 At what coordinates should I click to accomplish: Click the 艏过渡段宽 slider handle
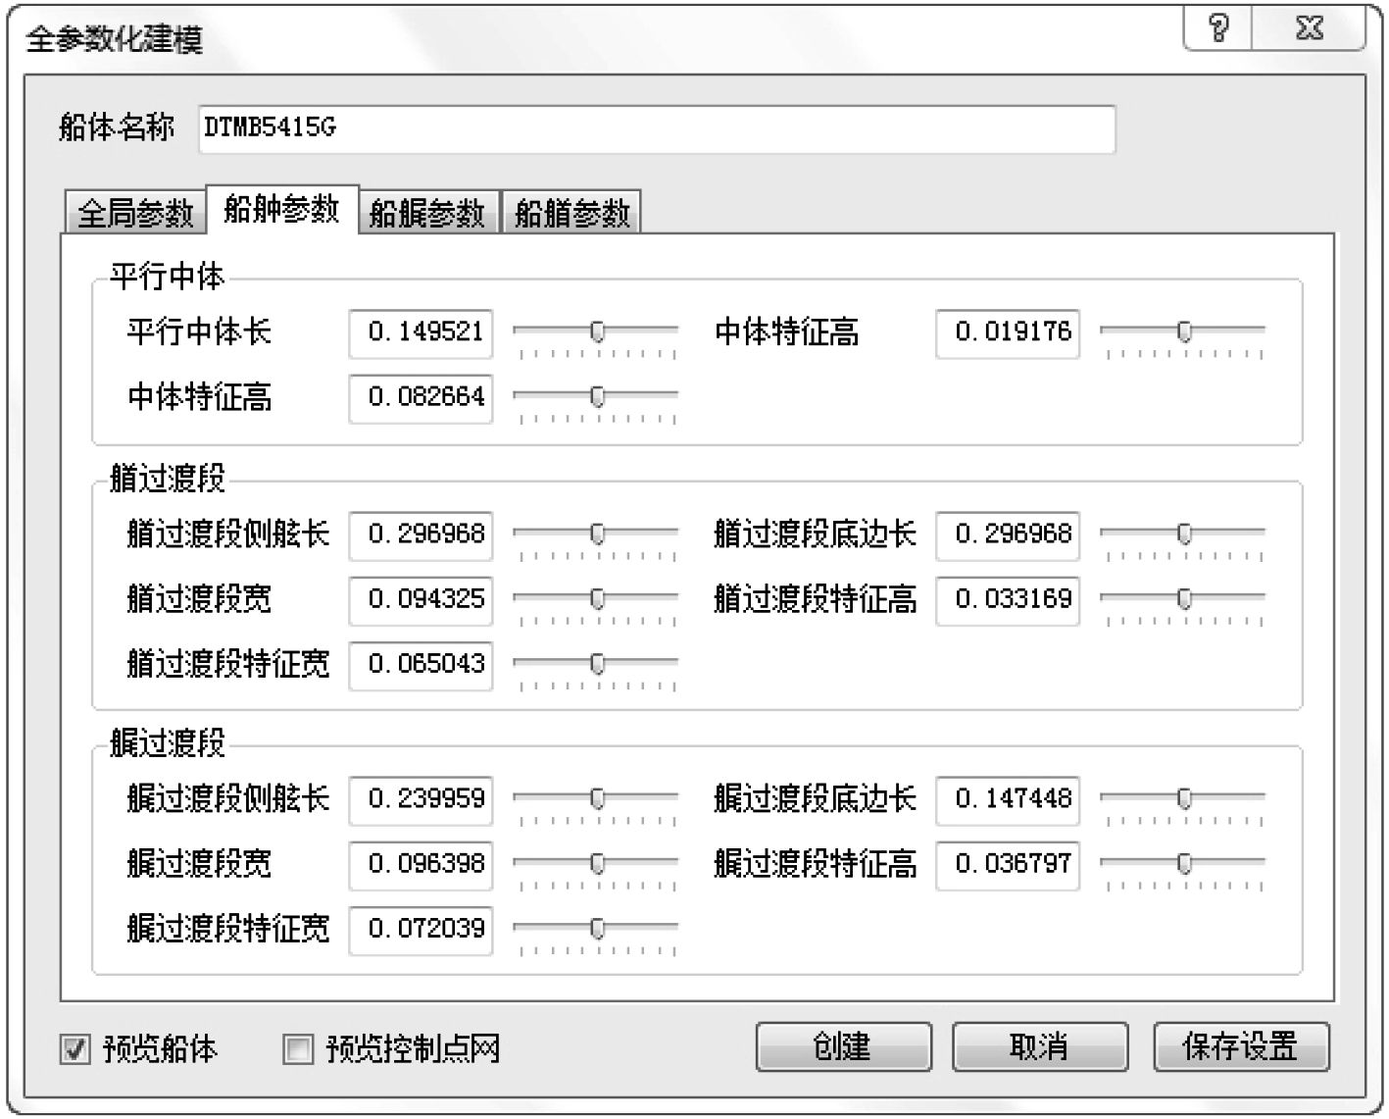(x=597, y=598)
